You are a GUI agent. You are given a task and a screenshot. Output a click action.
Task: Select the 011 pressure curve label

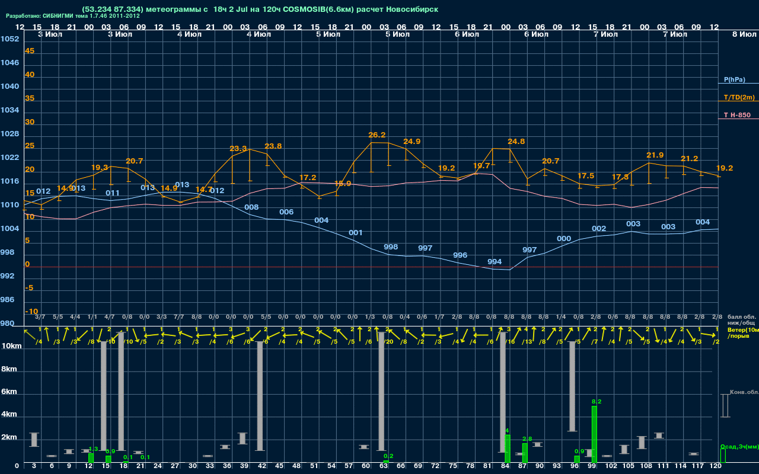coord(113,193)
